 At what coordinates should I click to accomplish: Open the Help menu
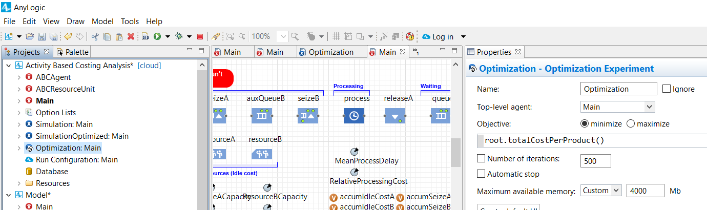tap(154, 22)
